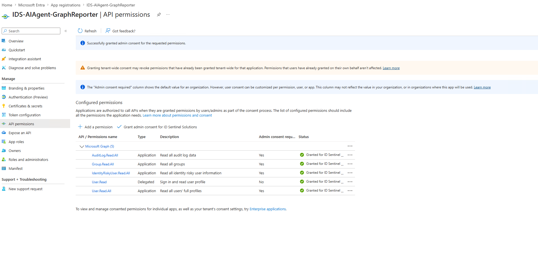Click the Description column header
Viewport: 538px width, 256px height.
[x=169, y=137]
